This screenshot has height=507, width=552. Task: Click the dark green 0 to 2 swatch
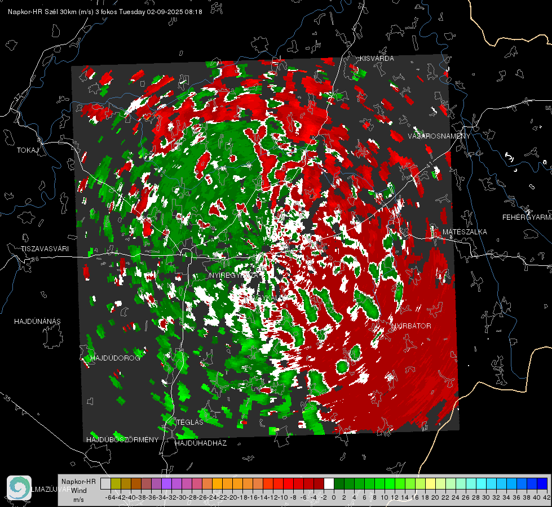(339, 484)
